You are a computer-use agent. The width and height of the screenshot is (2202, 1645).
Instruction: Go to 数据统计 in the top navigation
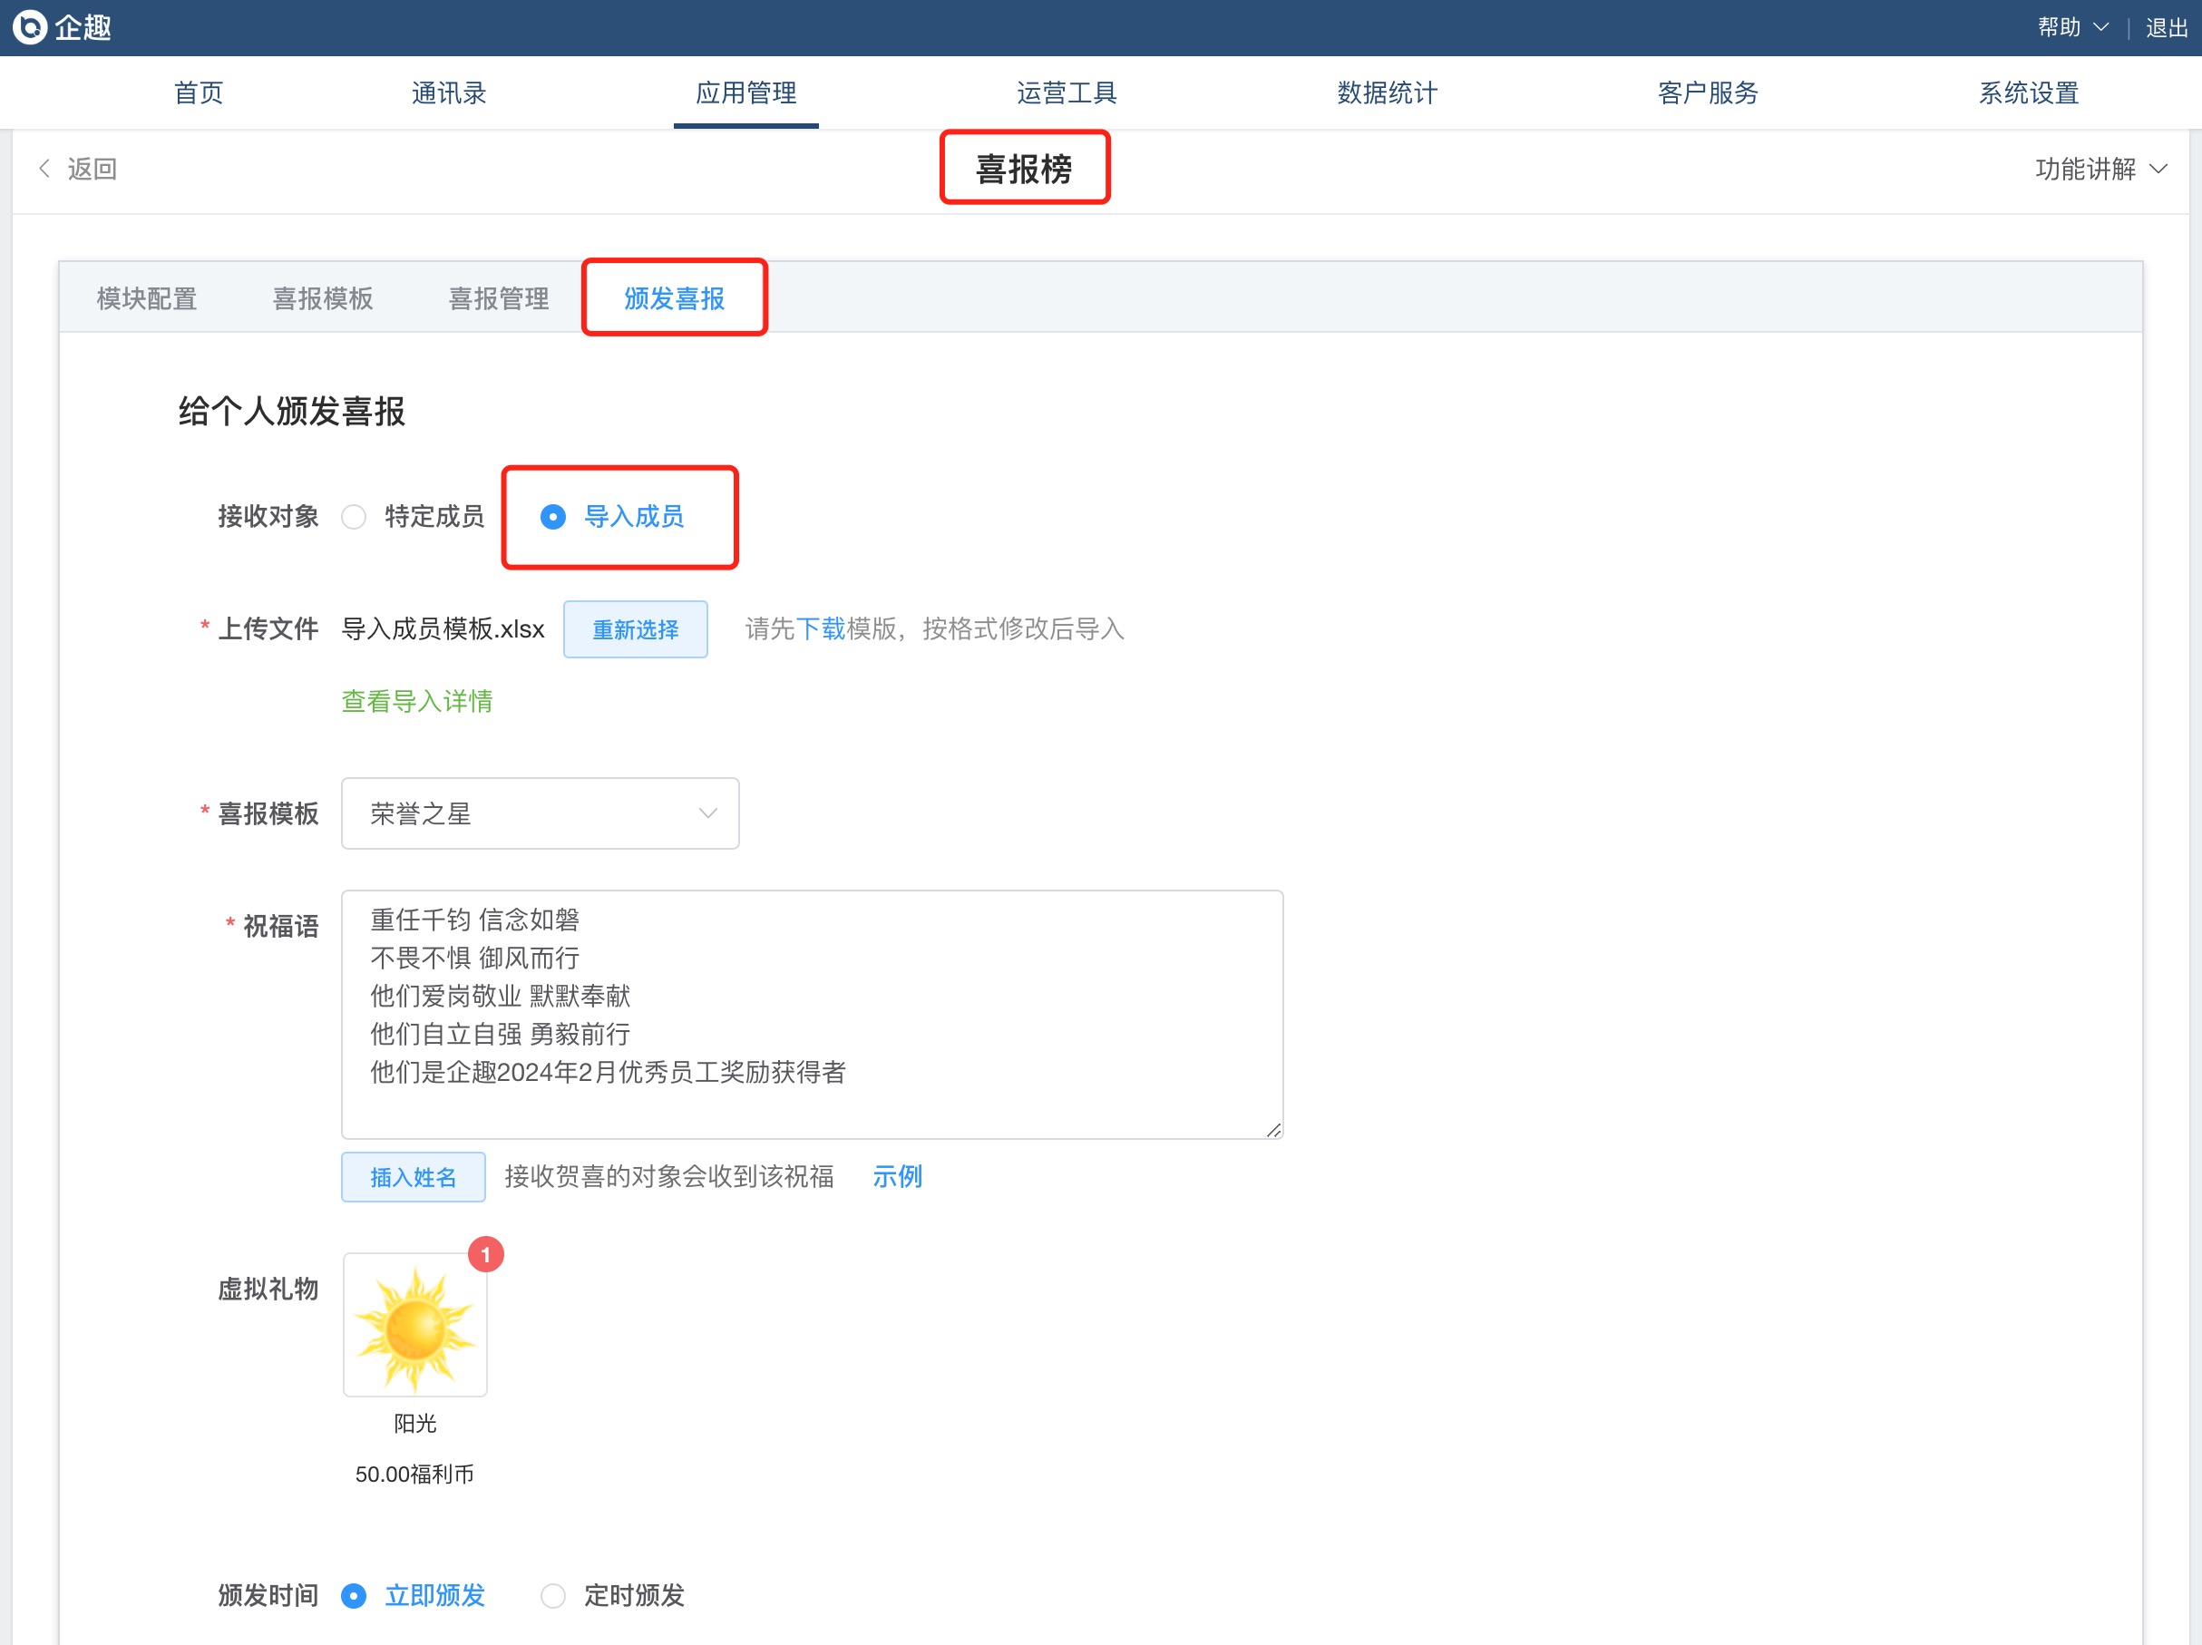pos(1387,92)
